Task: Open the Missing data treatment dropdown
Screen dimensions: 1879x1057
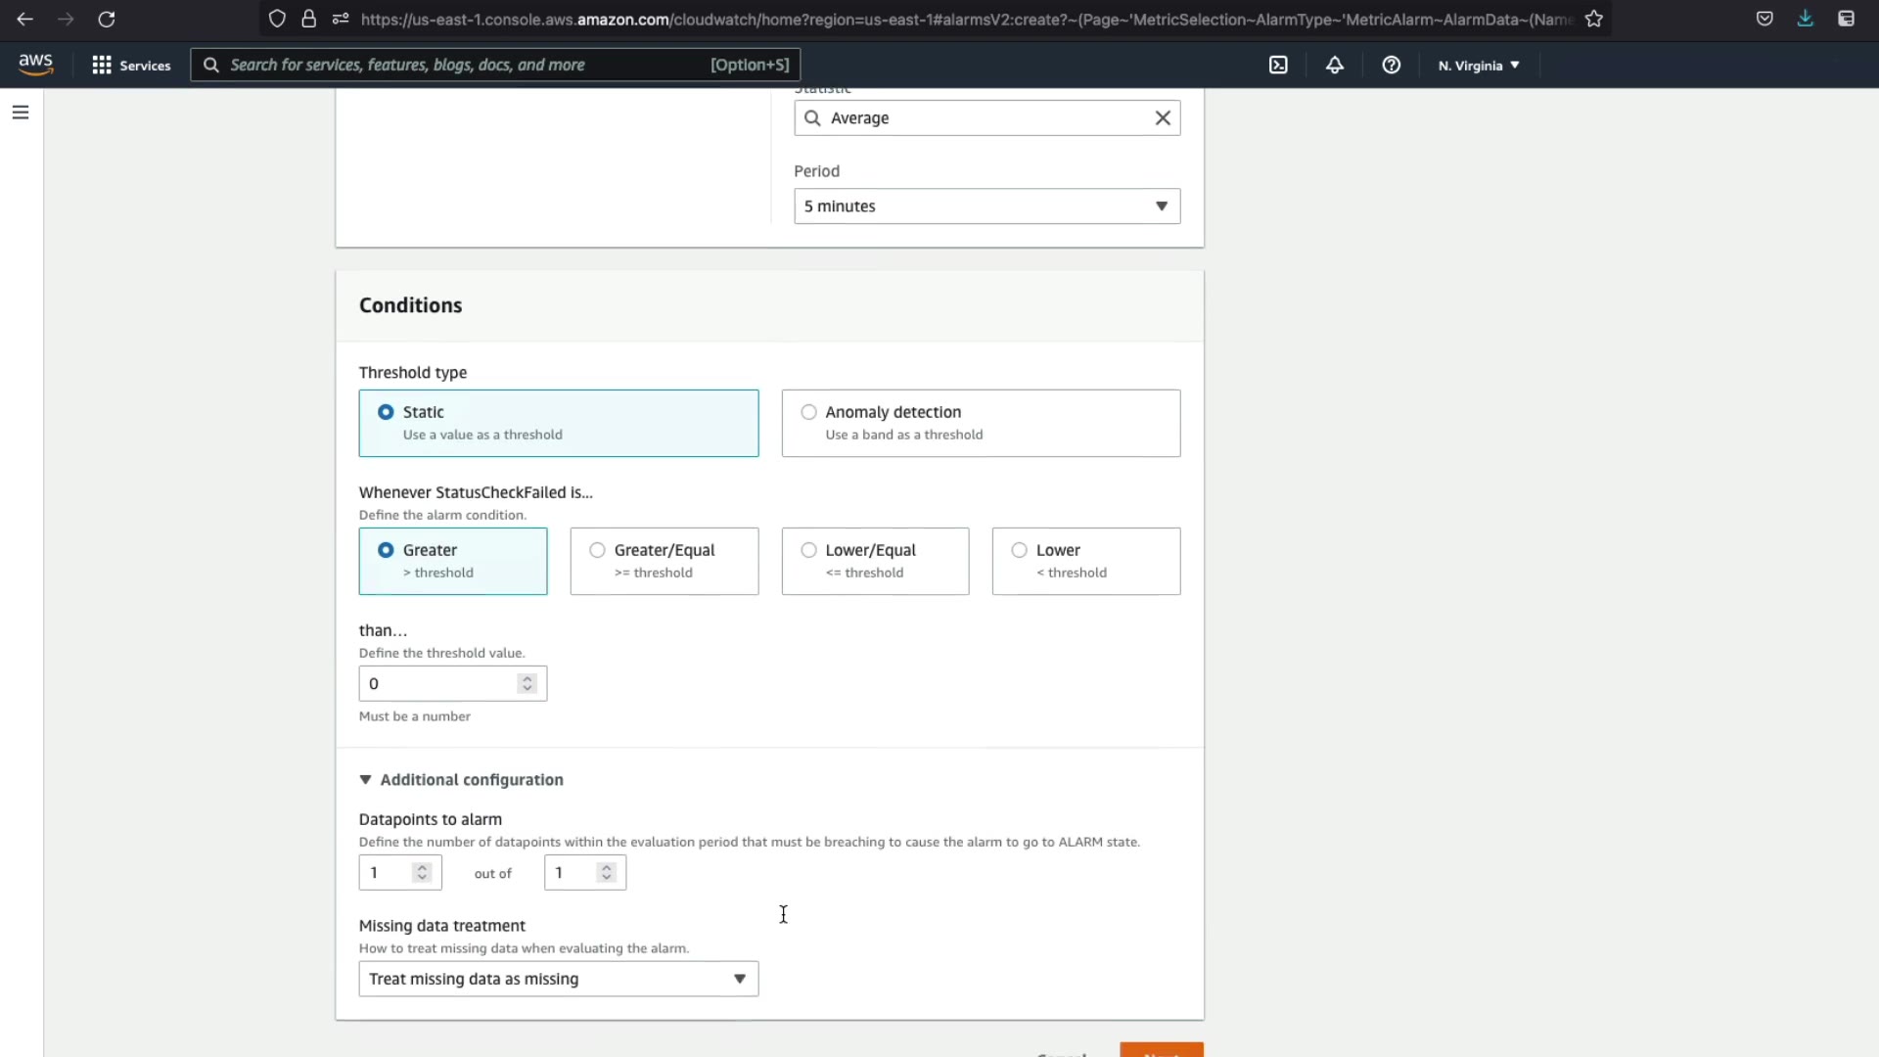Action: tap(558, 979)
